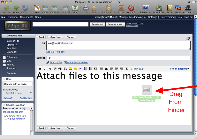Click the red Discard toolbar icon
This screenshot has width=197, height=139.
(131, 8)
